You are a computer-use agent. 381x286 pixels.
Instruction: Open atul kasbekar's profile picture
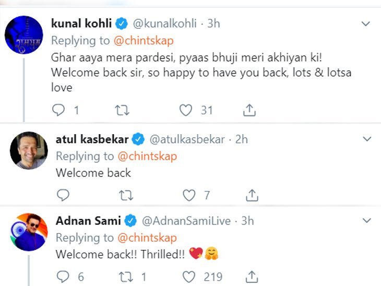tap(29, 150)
